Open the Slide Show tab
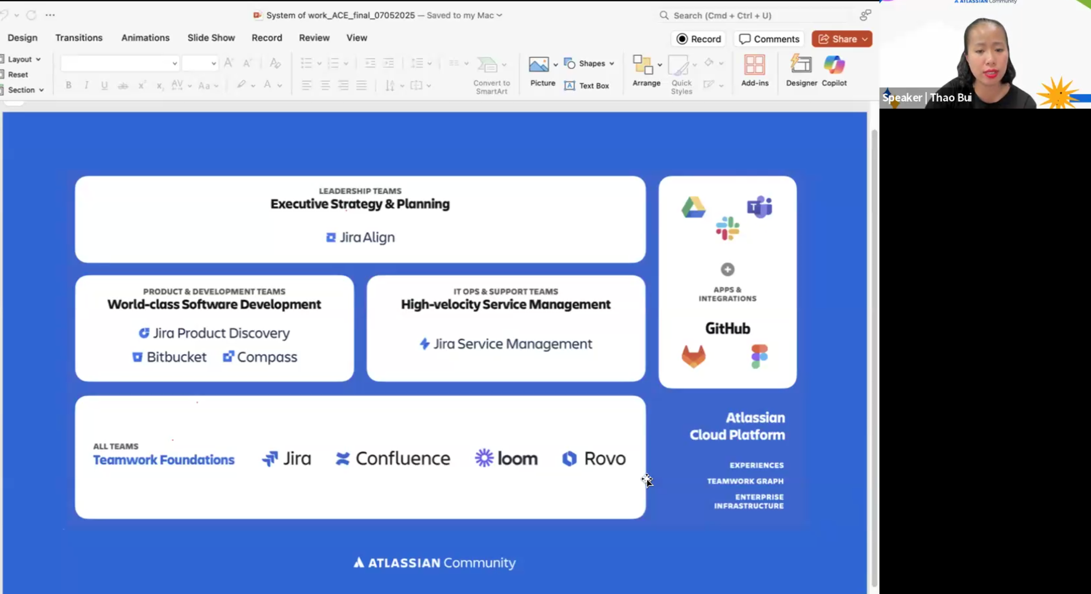1091x594 pixels. pos(211,38)
